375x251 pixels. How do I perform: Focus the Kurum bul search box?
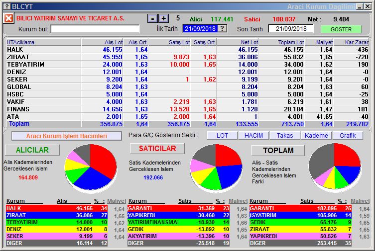(x=95, y=29)
